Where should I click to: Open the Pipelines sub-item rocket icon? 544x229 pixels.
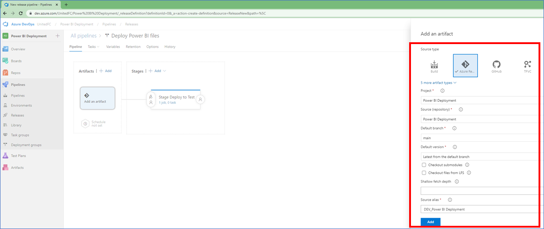(5, 95)
